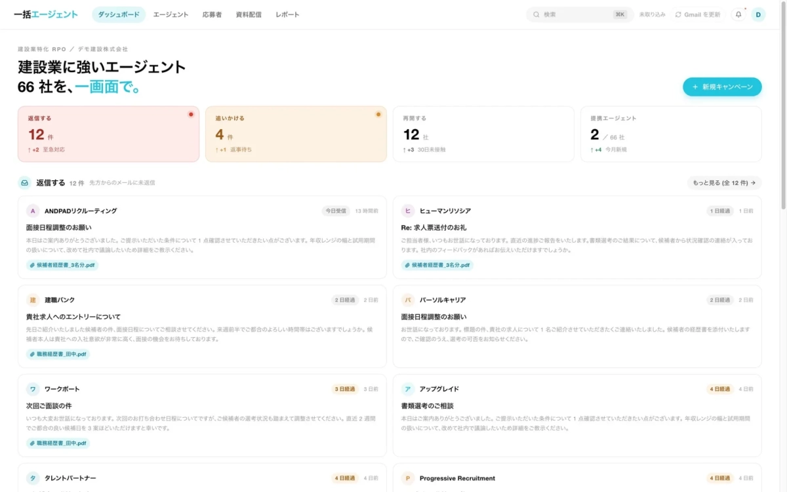The width and height of the screenshot is (787, 492).
Task: Click the 4 日経過 badge on アップグレイド
Action: 720,389
